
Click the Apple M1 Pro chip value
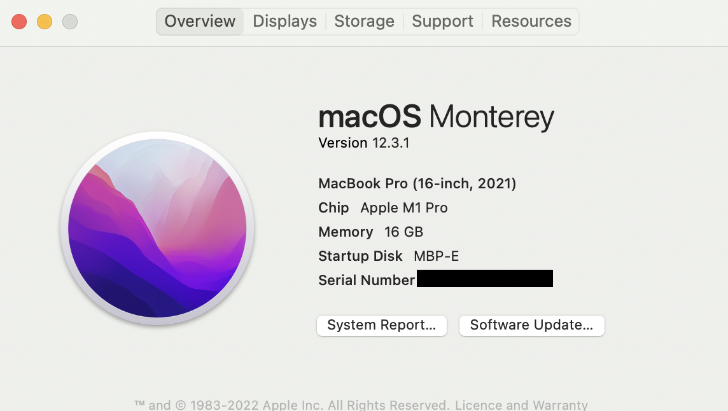403,208
